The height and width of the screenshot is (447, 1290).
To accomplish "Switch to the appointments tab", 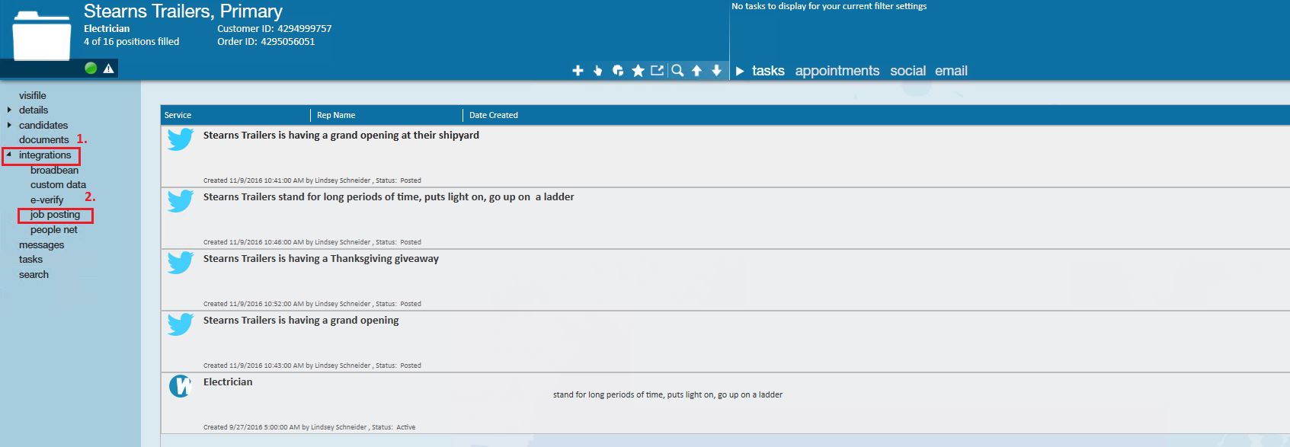I will pyautogui.click(x=837, y=71).
